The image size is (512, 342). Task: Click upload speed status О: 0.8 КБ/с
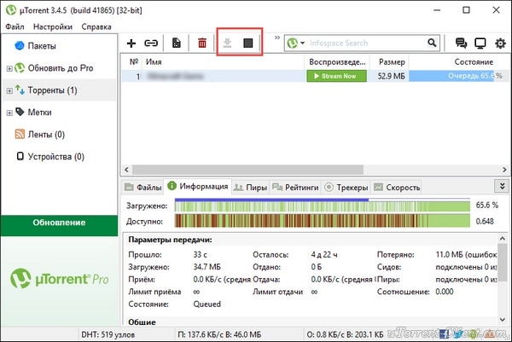click(x=345, y=334)
